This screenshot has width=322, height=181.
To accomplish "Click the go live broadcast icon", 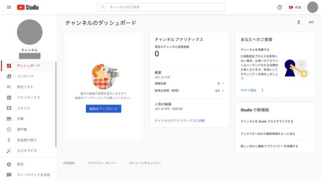I will (x=311, y=22).
